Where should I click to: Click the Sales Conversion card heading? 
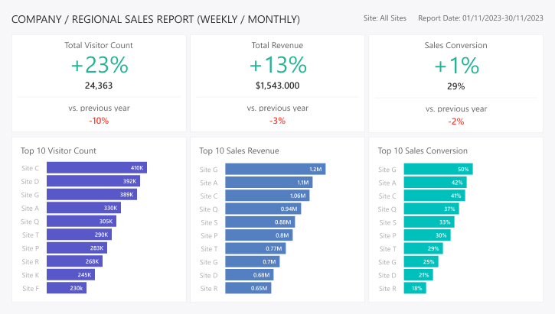click(x=456, y=45)
